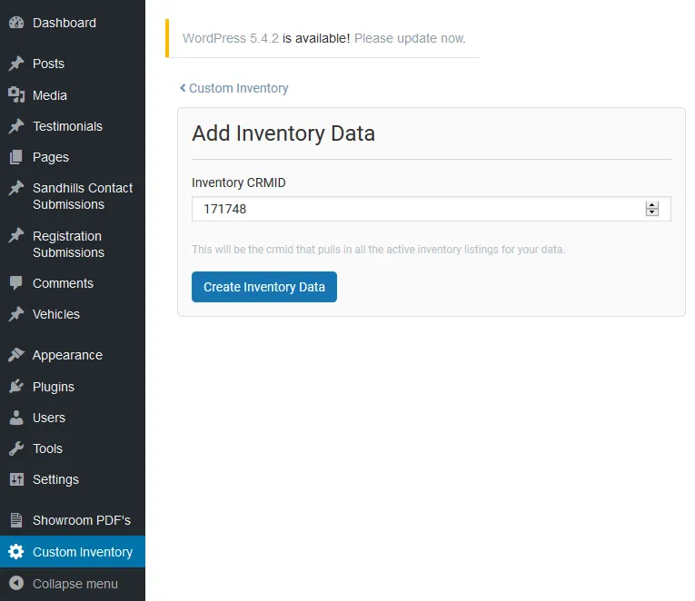Open the Posts menu item
Screen dimensions: 695x601
pyautogui.click(x=73, y=64)
